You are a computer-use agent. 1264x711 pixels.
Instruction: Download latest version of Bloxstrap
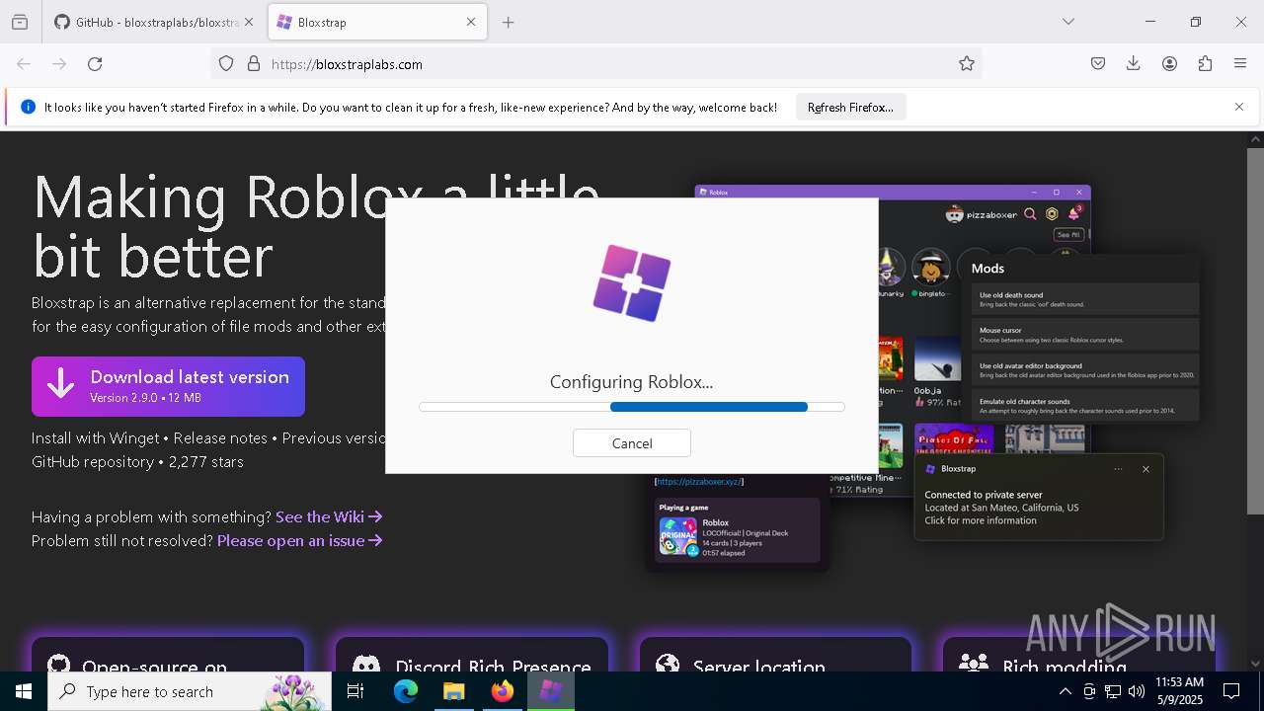point(168,386)
